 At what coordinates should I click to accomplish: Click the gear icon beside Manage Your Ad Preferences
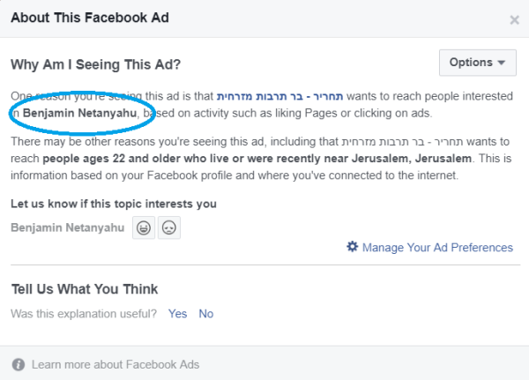[x=353, y=248]
